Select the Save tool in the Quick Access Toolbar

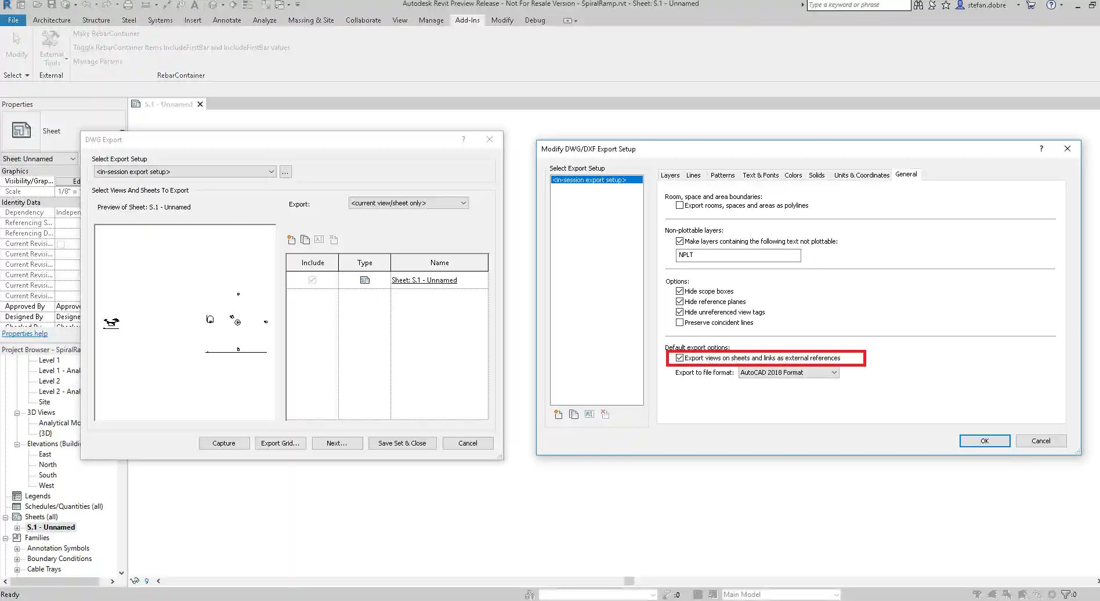[x=52, y=5]
